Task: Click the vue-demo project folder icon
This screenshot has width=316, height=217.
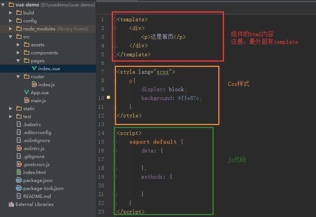Action: 11,5
